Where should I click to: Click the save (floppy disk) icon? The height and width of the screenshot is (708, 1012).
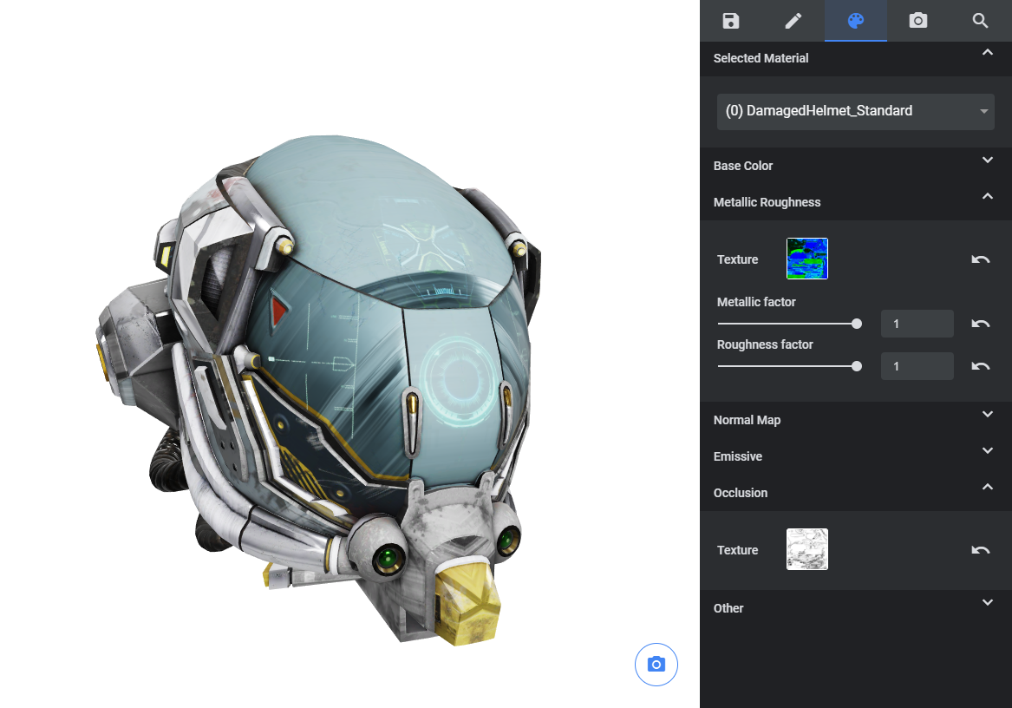pyautogui.click(x=730, y=21)
